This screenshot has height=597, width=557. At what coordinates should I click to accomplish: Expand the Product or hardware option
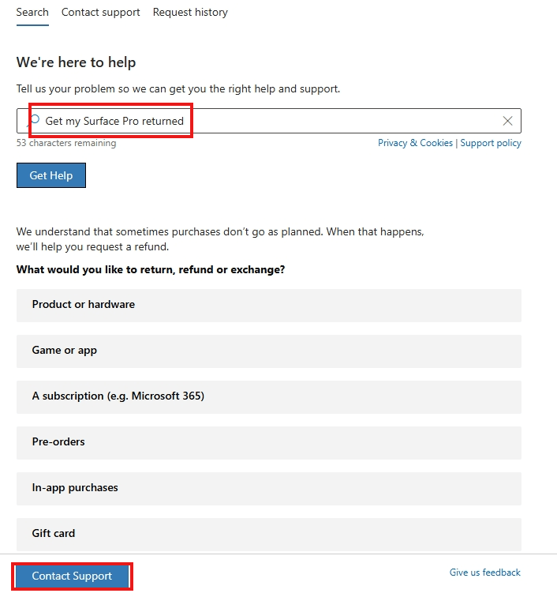click(268, 306)
